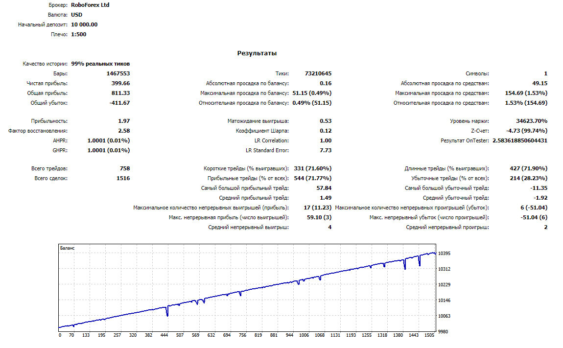Viewport: 563px width, 348px height.
Task: Click short trades value 331 (71.60%)
Action: pos(313,168)
